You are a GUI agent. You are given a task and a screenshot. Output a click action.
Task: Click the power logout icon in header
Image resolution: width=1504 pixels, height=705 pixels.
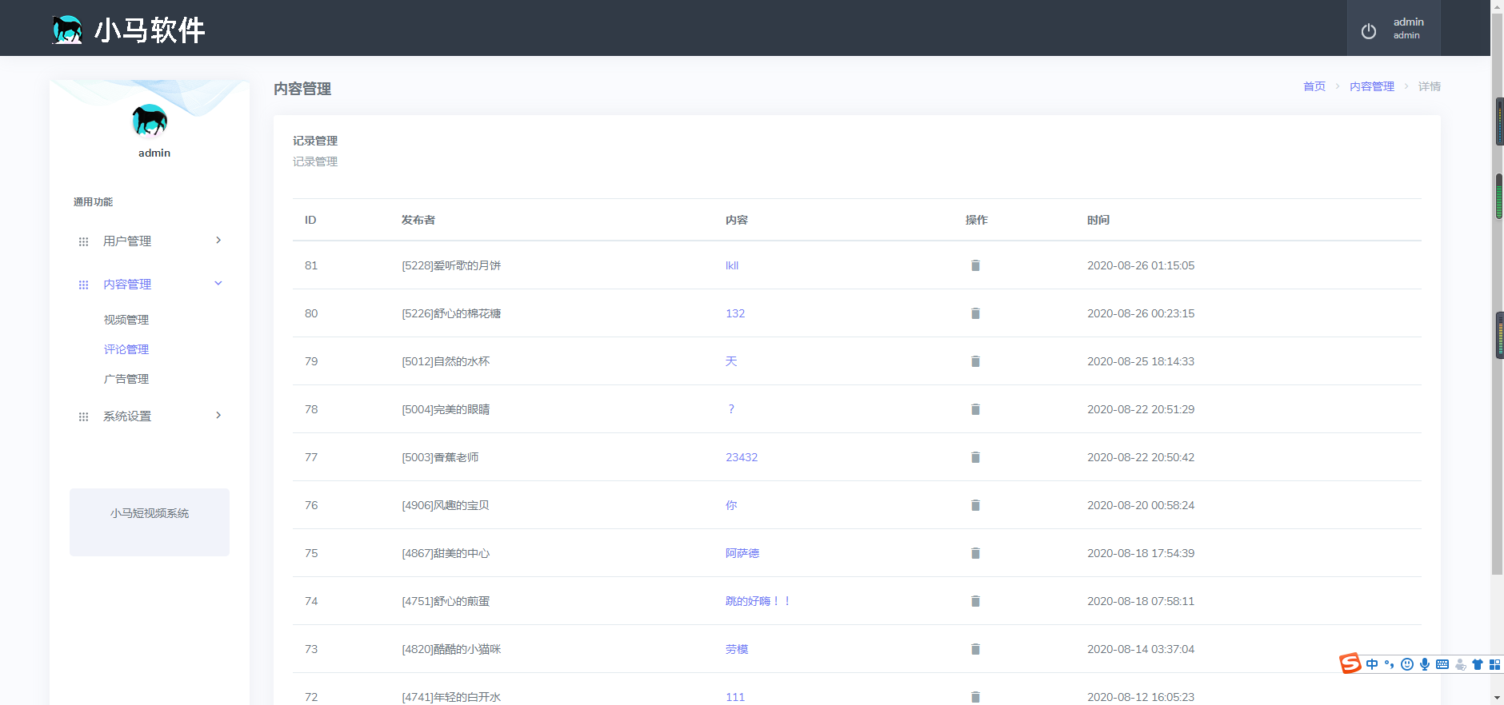point(1369,31)
